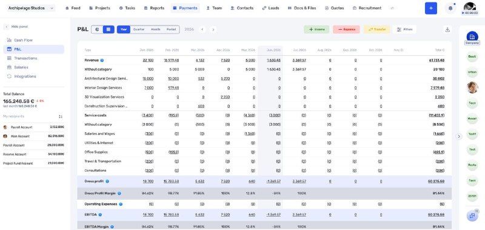Click the sort icon beside My recipients

[x=61, y=117]
